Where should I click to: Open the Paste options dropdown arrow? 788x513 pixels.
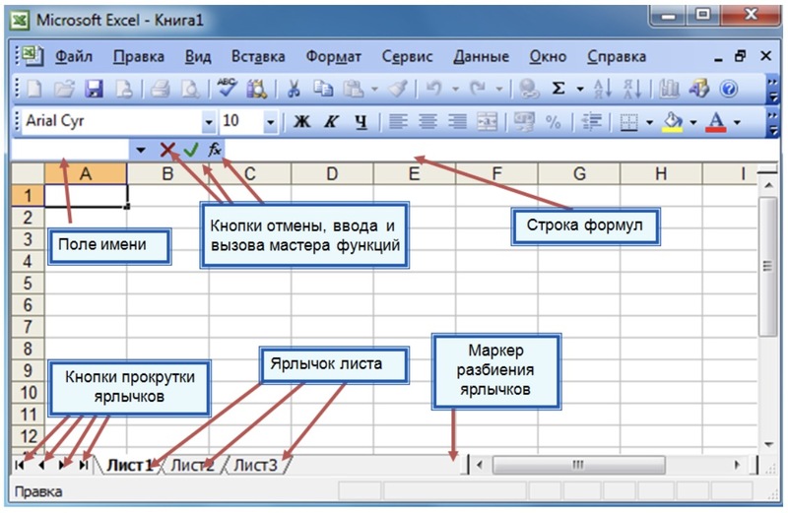click(374, 90)
